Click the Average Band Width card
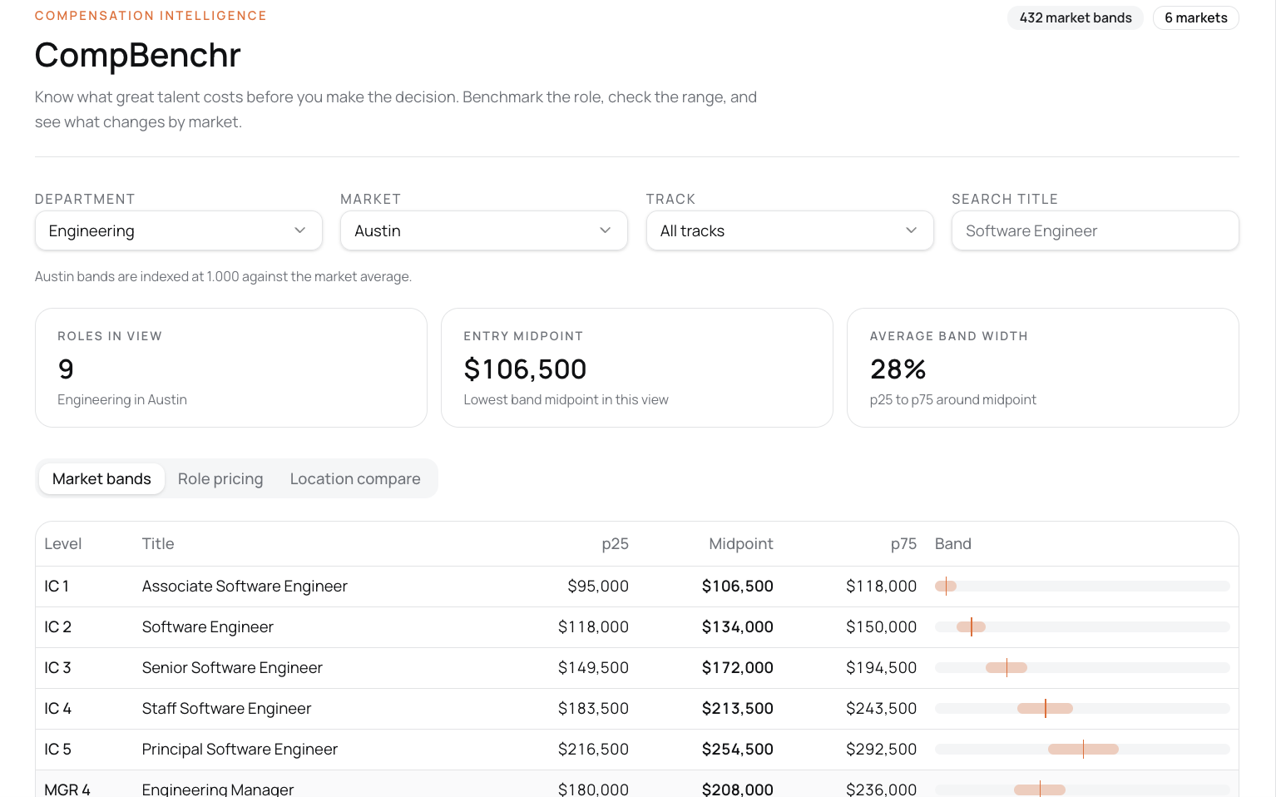The width and height of the screenshot is (1276, 797). pos(1043,368)
